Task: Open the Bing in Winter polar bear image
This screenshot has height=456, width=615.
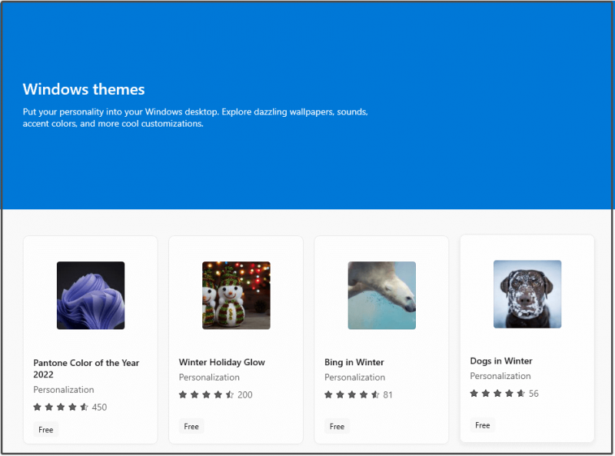Action: point(381,295)
